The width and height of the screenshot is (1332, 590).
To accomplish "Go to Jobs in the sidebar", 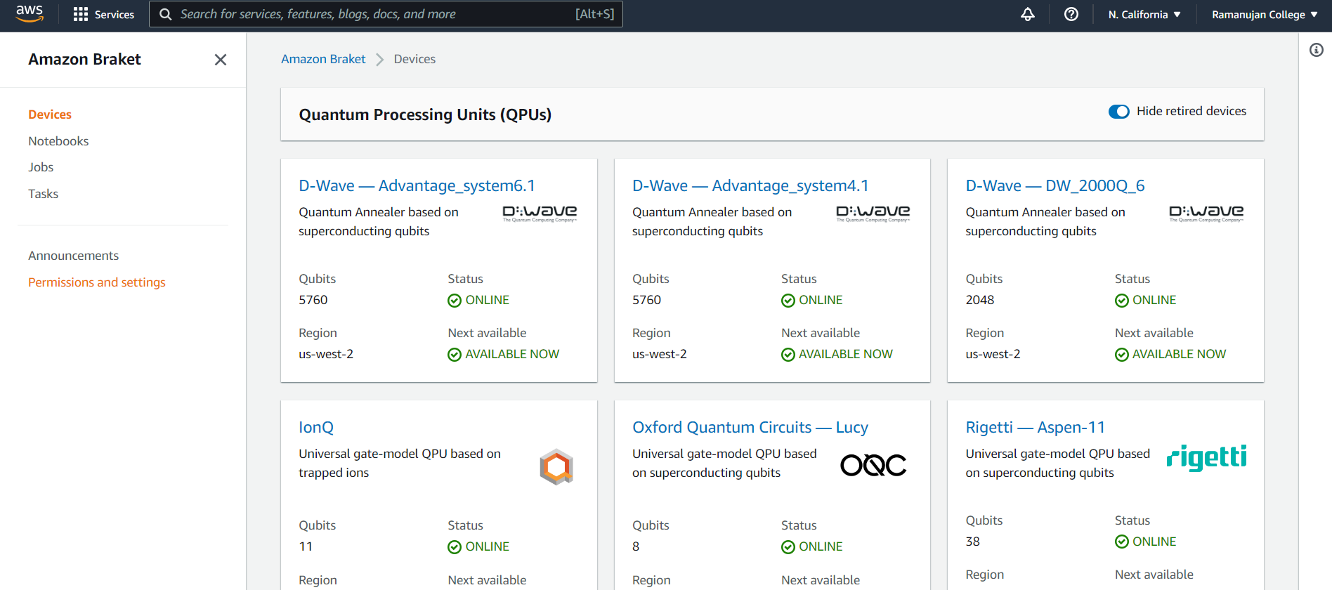I will click(x=41, y=167).
